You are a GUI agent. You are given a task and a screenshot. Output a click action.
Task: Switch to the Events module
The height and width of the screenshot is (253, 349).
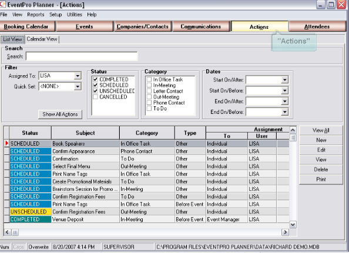[85, 26]
